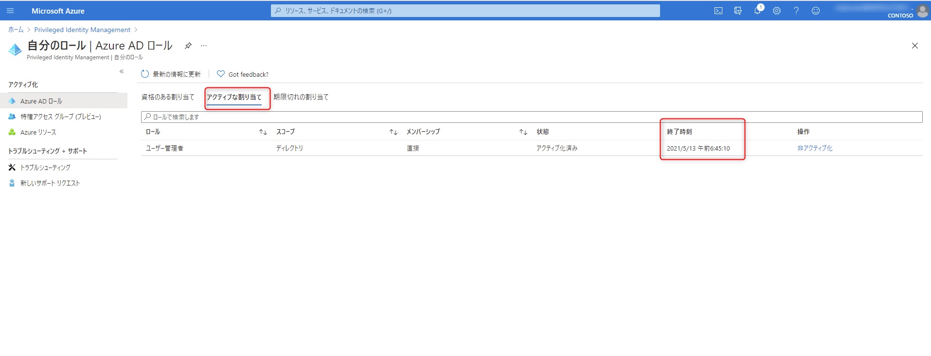Open the hamburger portal menu

pyautogui.click(x=10, y=11)
